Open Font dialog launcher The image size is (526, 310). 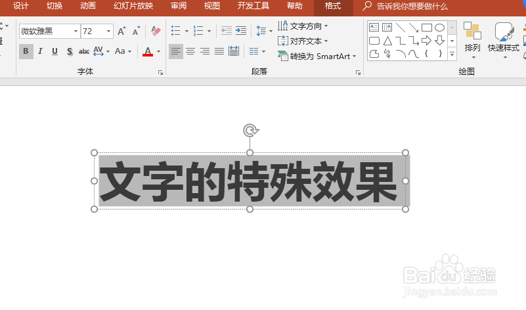(x=160, y=72)
